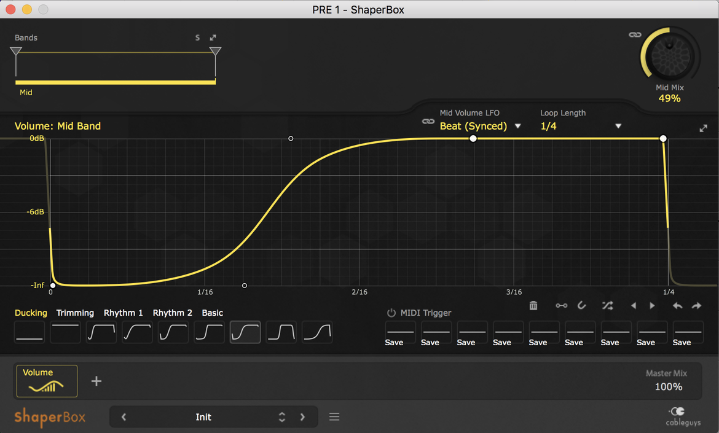Solo the band with the S icon
The width and height of the screenshot is (719, 433).
click(x=198, y=37)
